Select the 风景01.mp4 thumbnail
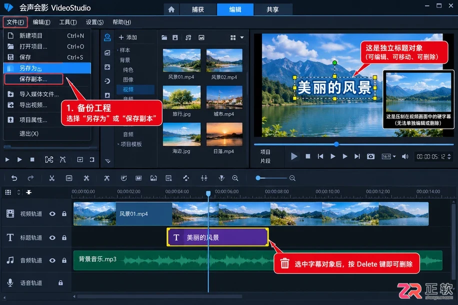 (x=181, y=60)
